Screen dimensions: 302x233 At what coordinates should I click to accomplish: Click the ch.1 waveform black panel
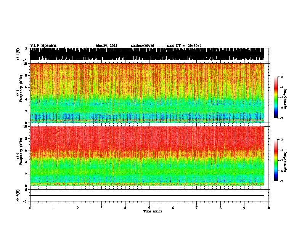point(147,54)
